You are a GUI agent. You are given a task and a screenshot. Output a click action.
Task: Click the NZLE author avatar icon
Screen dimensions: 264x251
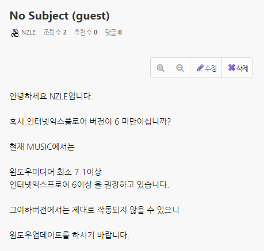tap(15, 33)
